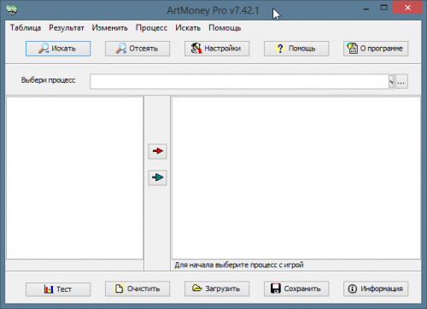
Task: Open Настройки settings button
Action: pos(217,49)
